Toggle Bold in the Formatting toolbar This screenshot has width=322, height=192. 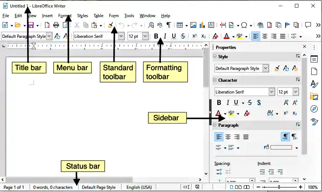[156, 36]
